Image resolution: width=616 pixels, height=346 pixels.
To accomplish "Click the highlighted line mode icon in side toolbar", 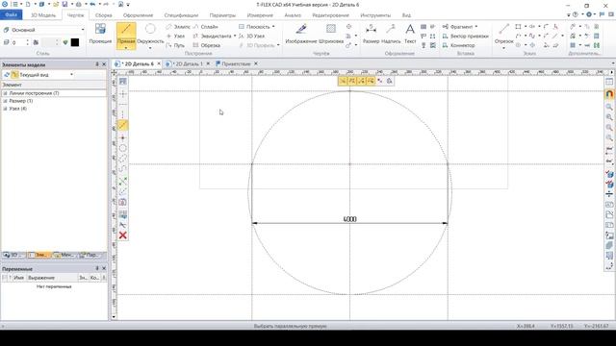I will pos(123,125).
